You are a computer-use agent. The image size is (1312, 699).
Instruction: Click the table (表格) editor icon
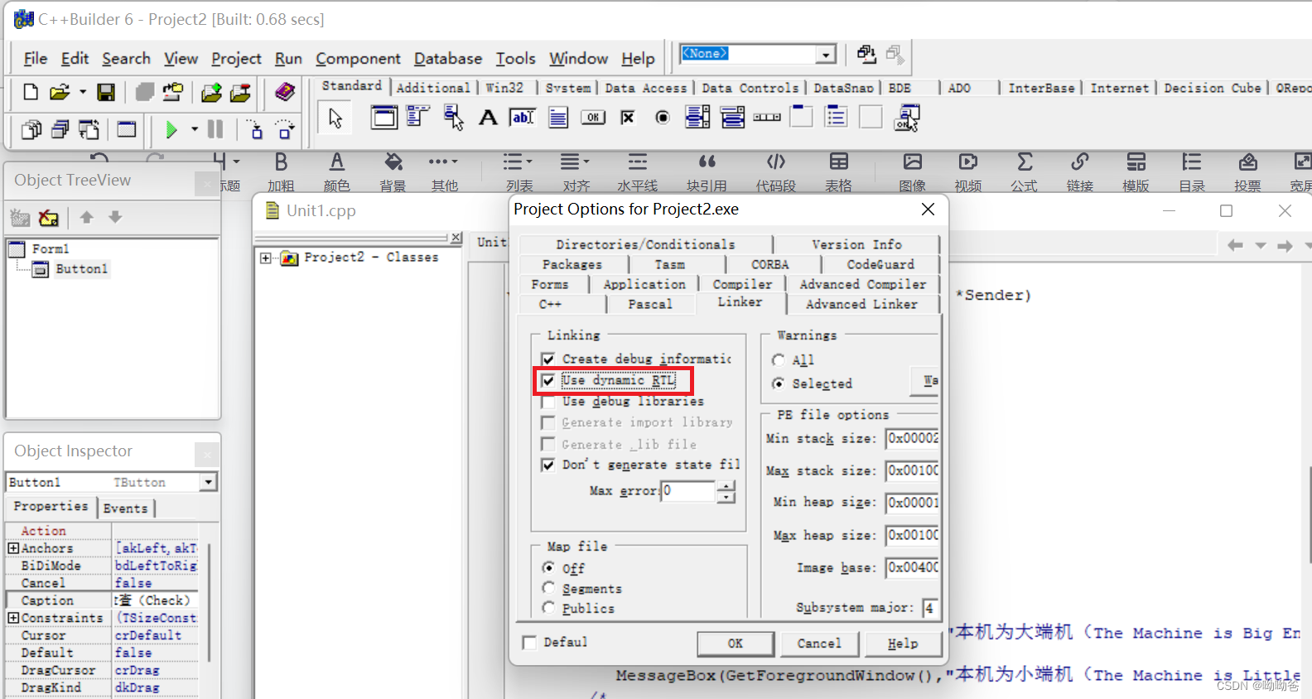[839, 161]
